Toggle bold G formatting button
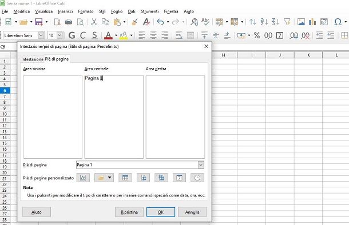 tap(72, 35)
